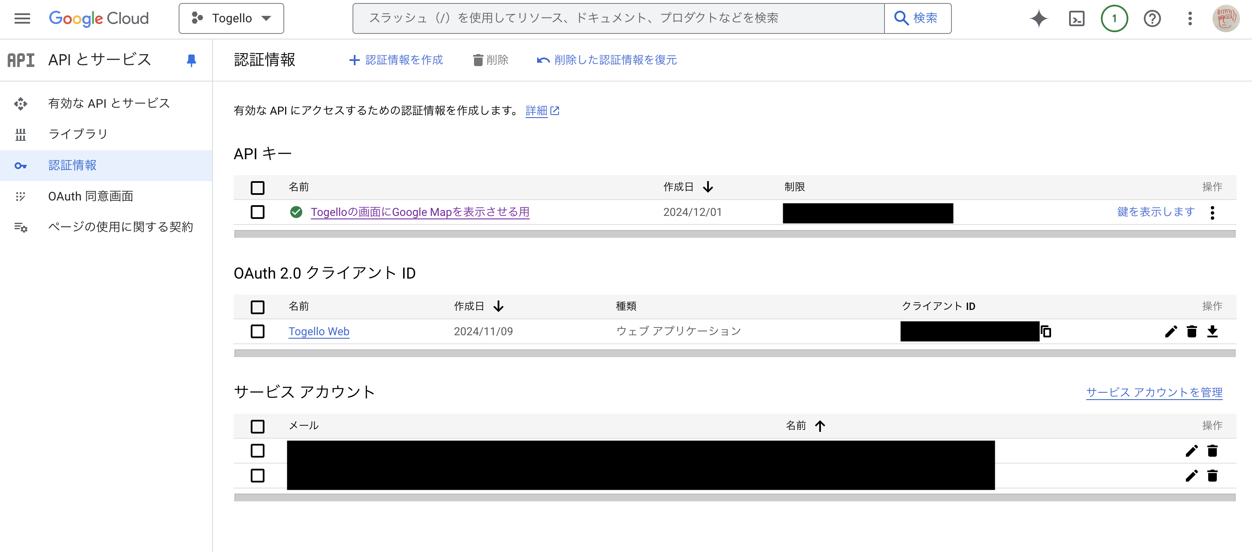The width and height of the screenshot is (1252, 552).
Task: Go to ライブラリ in sidebar
Action: (106, 134)
